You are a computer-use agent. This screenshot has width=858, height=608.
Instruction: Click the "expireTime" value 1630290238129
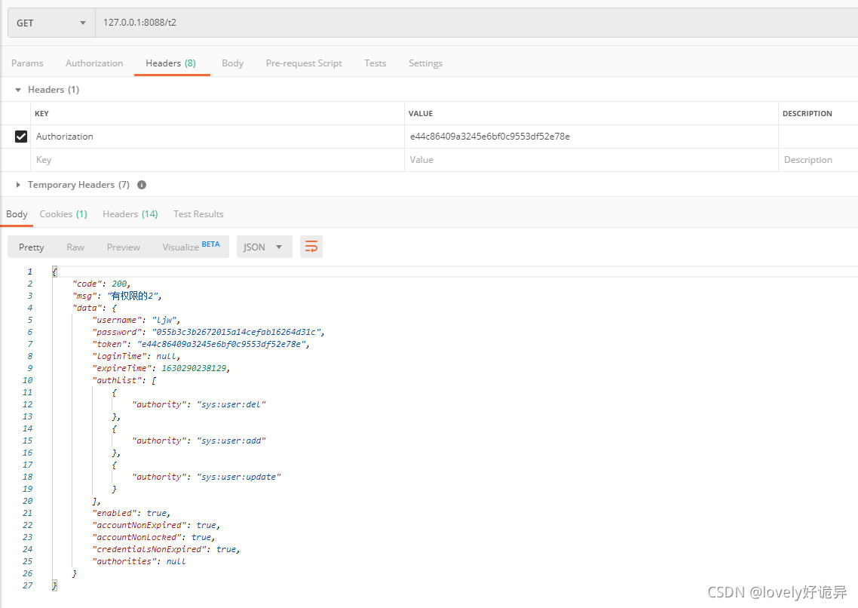tap(195, 368)
